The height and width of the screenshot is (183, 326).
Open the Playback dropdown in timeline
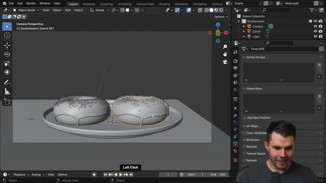pos(21,175)
